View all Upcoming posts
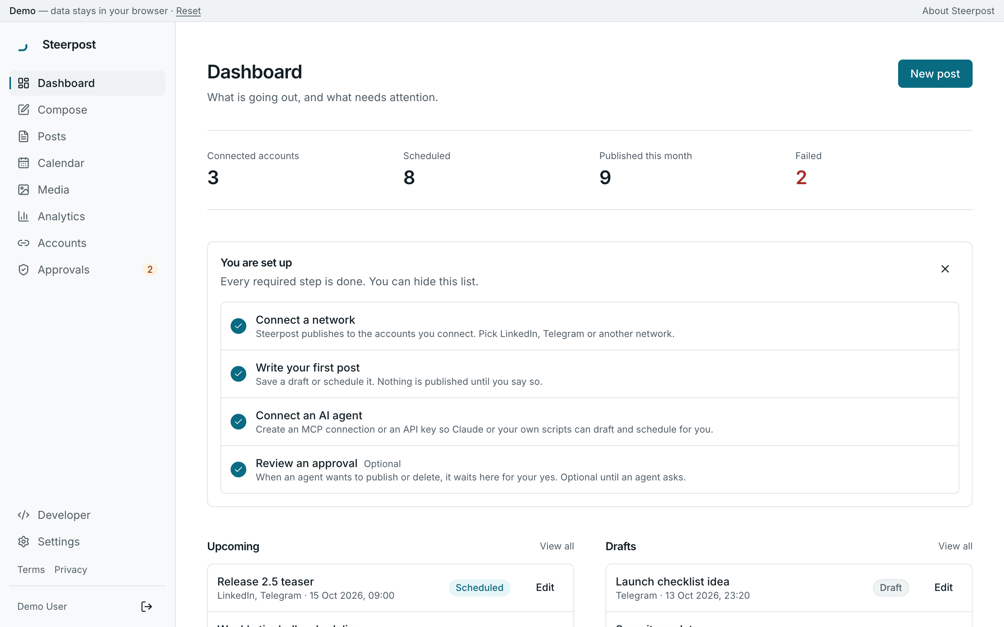Screen dimensions: 1004x627 (557, 546)
